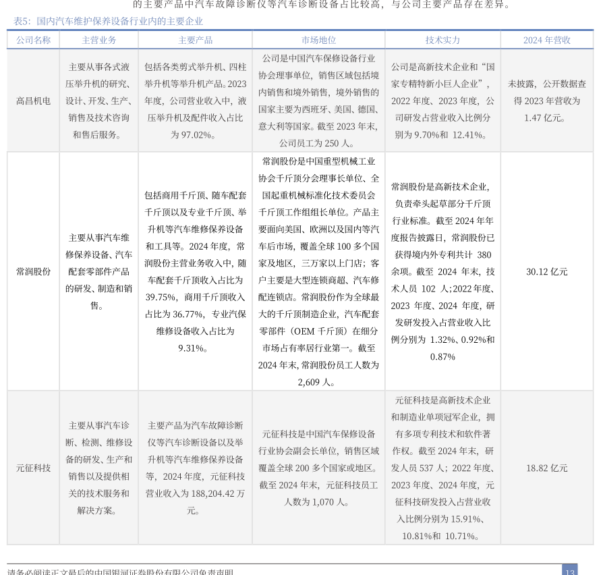Select the 高昌机电 company name cell
This screenshot has height=575, width=603.
(33, 101)
